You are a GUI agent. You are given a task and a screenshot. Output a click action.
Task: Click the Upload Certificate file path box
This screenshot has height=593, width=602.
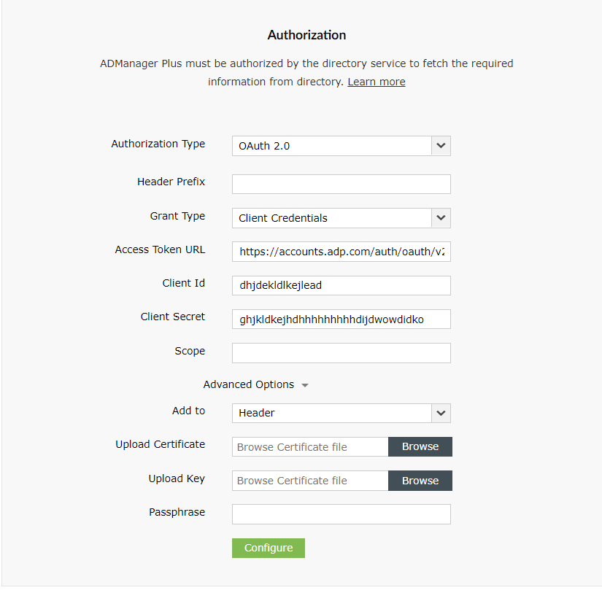310,447
